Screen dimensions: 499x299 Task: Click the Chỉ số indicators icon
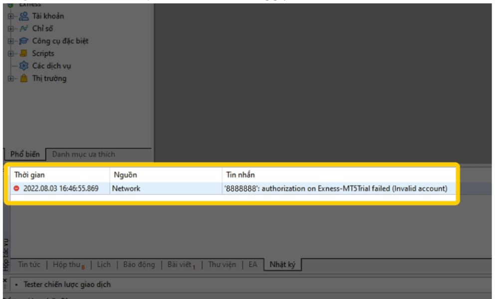pos(23,28)
